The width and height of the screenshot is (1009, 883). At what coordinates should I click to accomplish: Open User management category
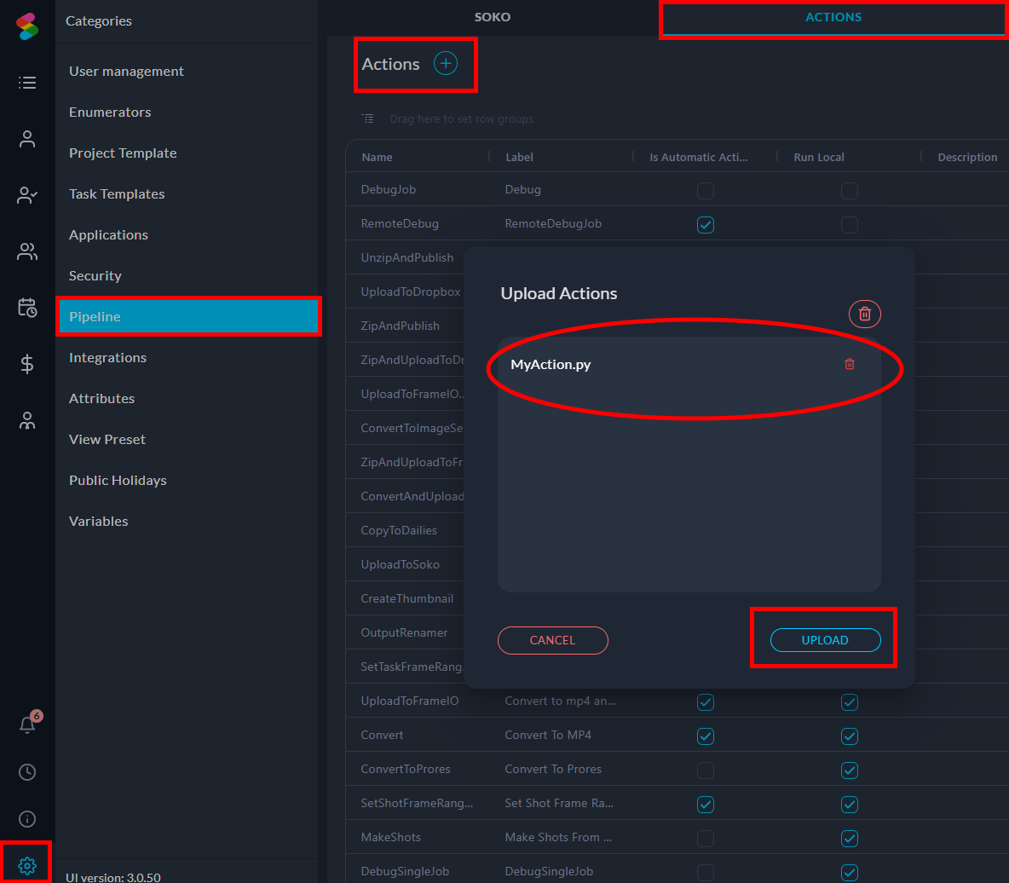point(126,72)
